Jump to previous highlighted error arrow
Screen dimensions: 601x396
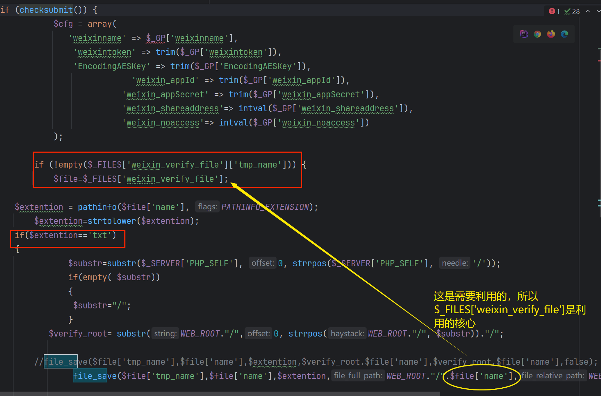[x=588, y=11]
